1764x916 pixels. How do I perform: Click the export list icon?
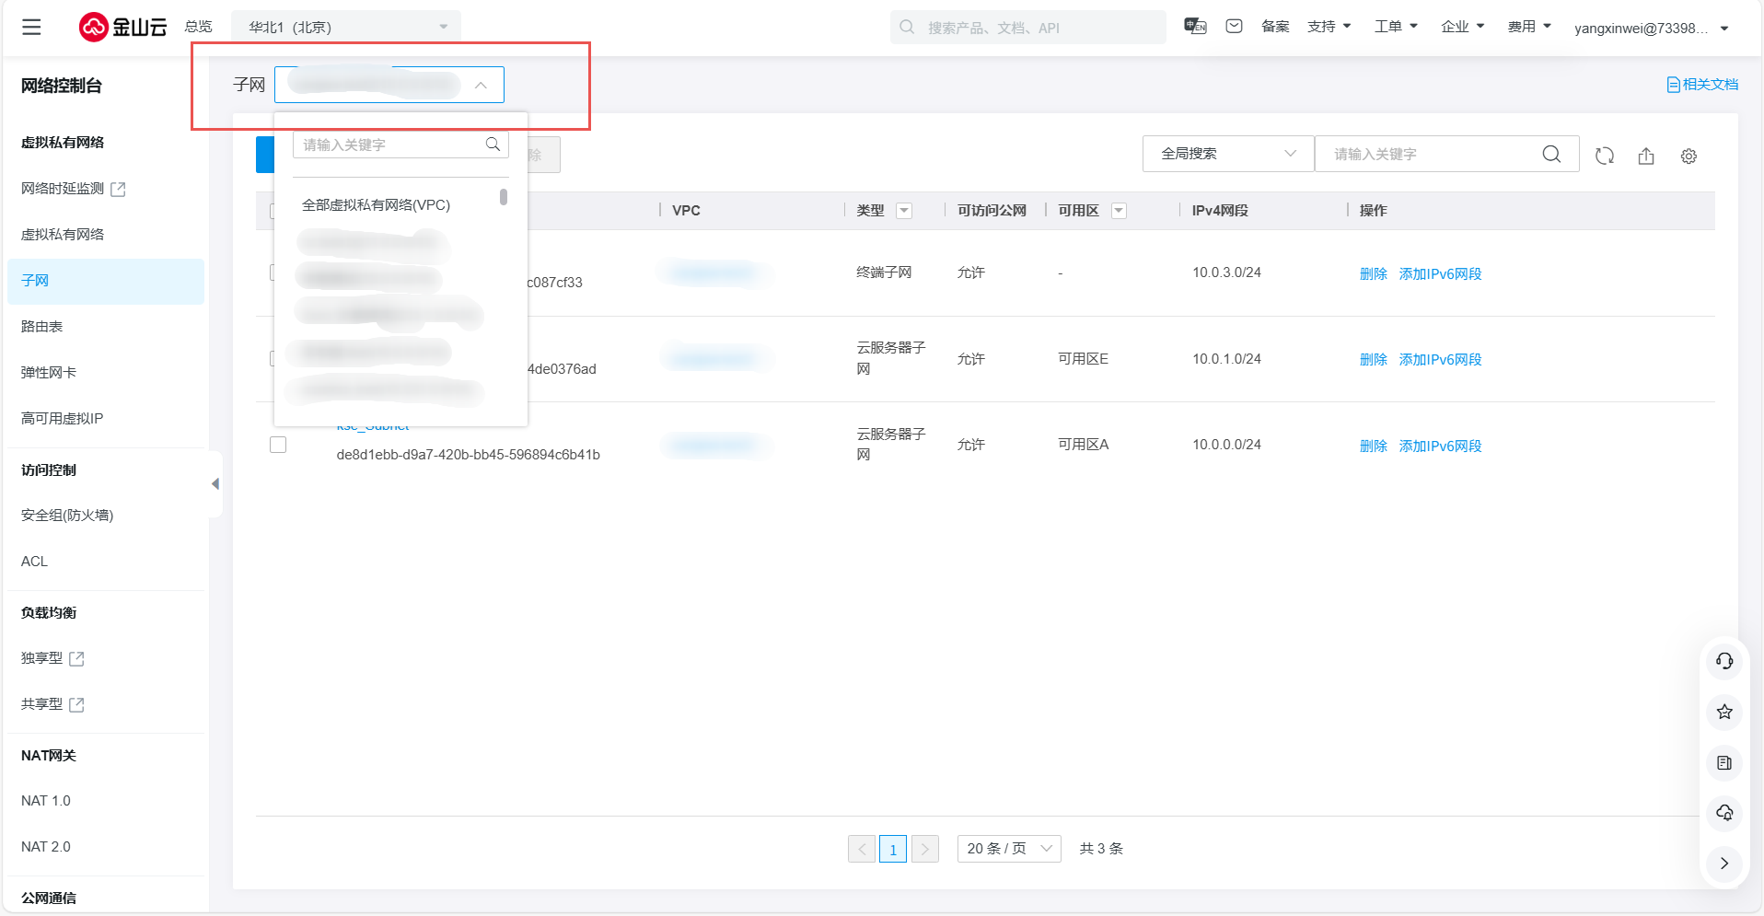[x=1646, y=156]
